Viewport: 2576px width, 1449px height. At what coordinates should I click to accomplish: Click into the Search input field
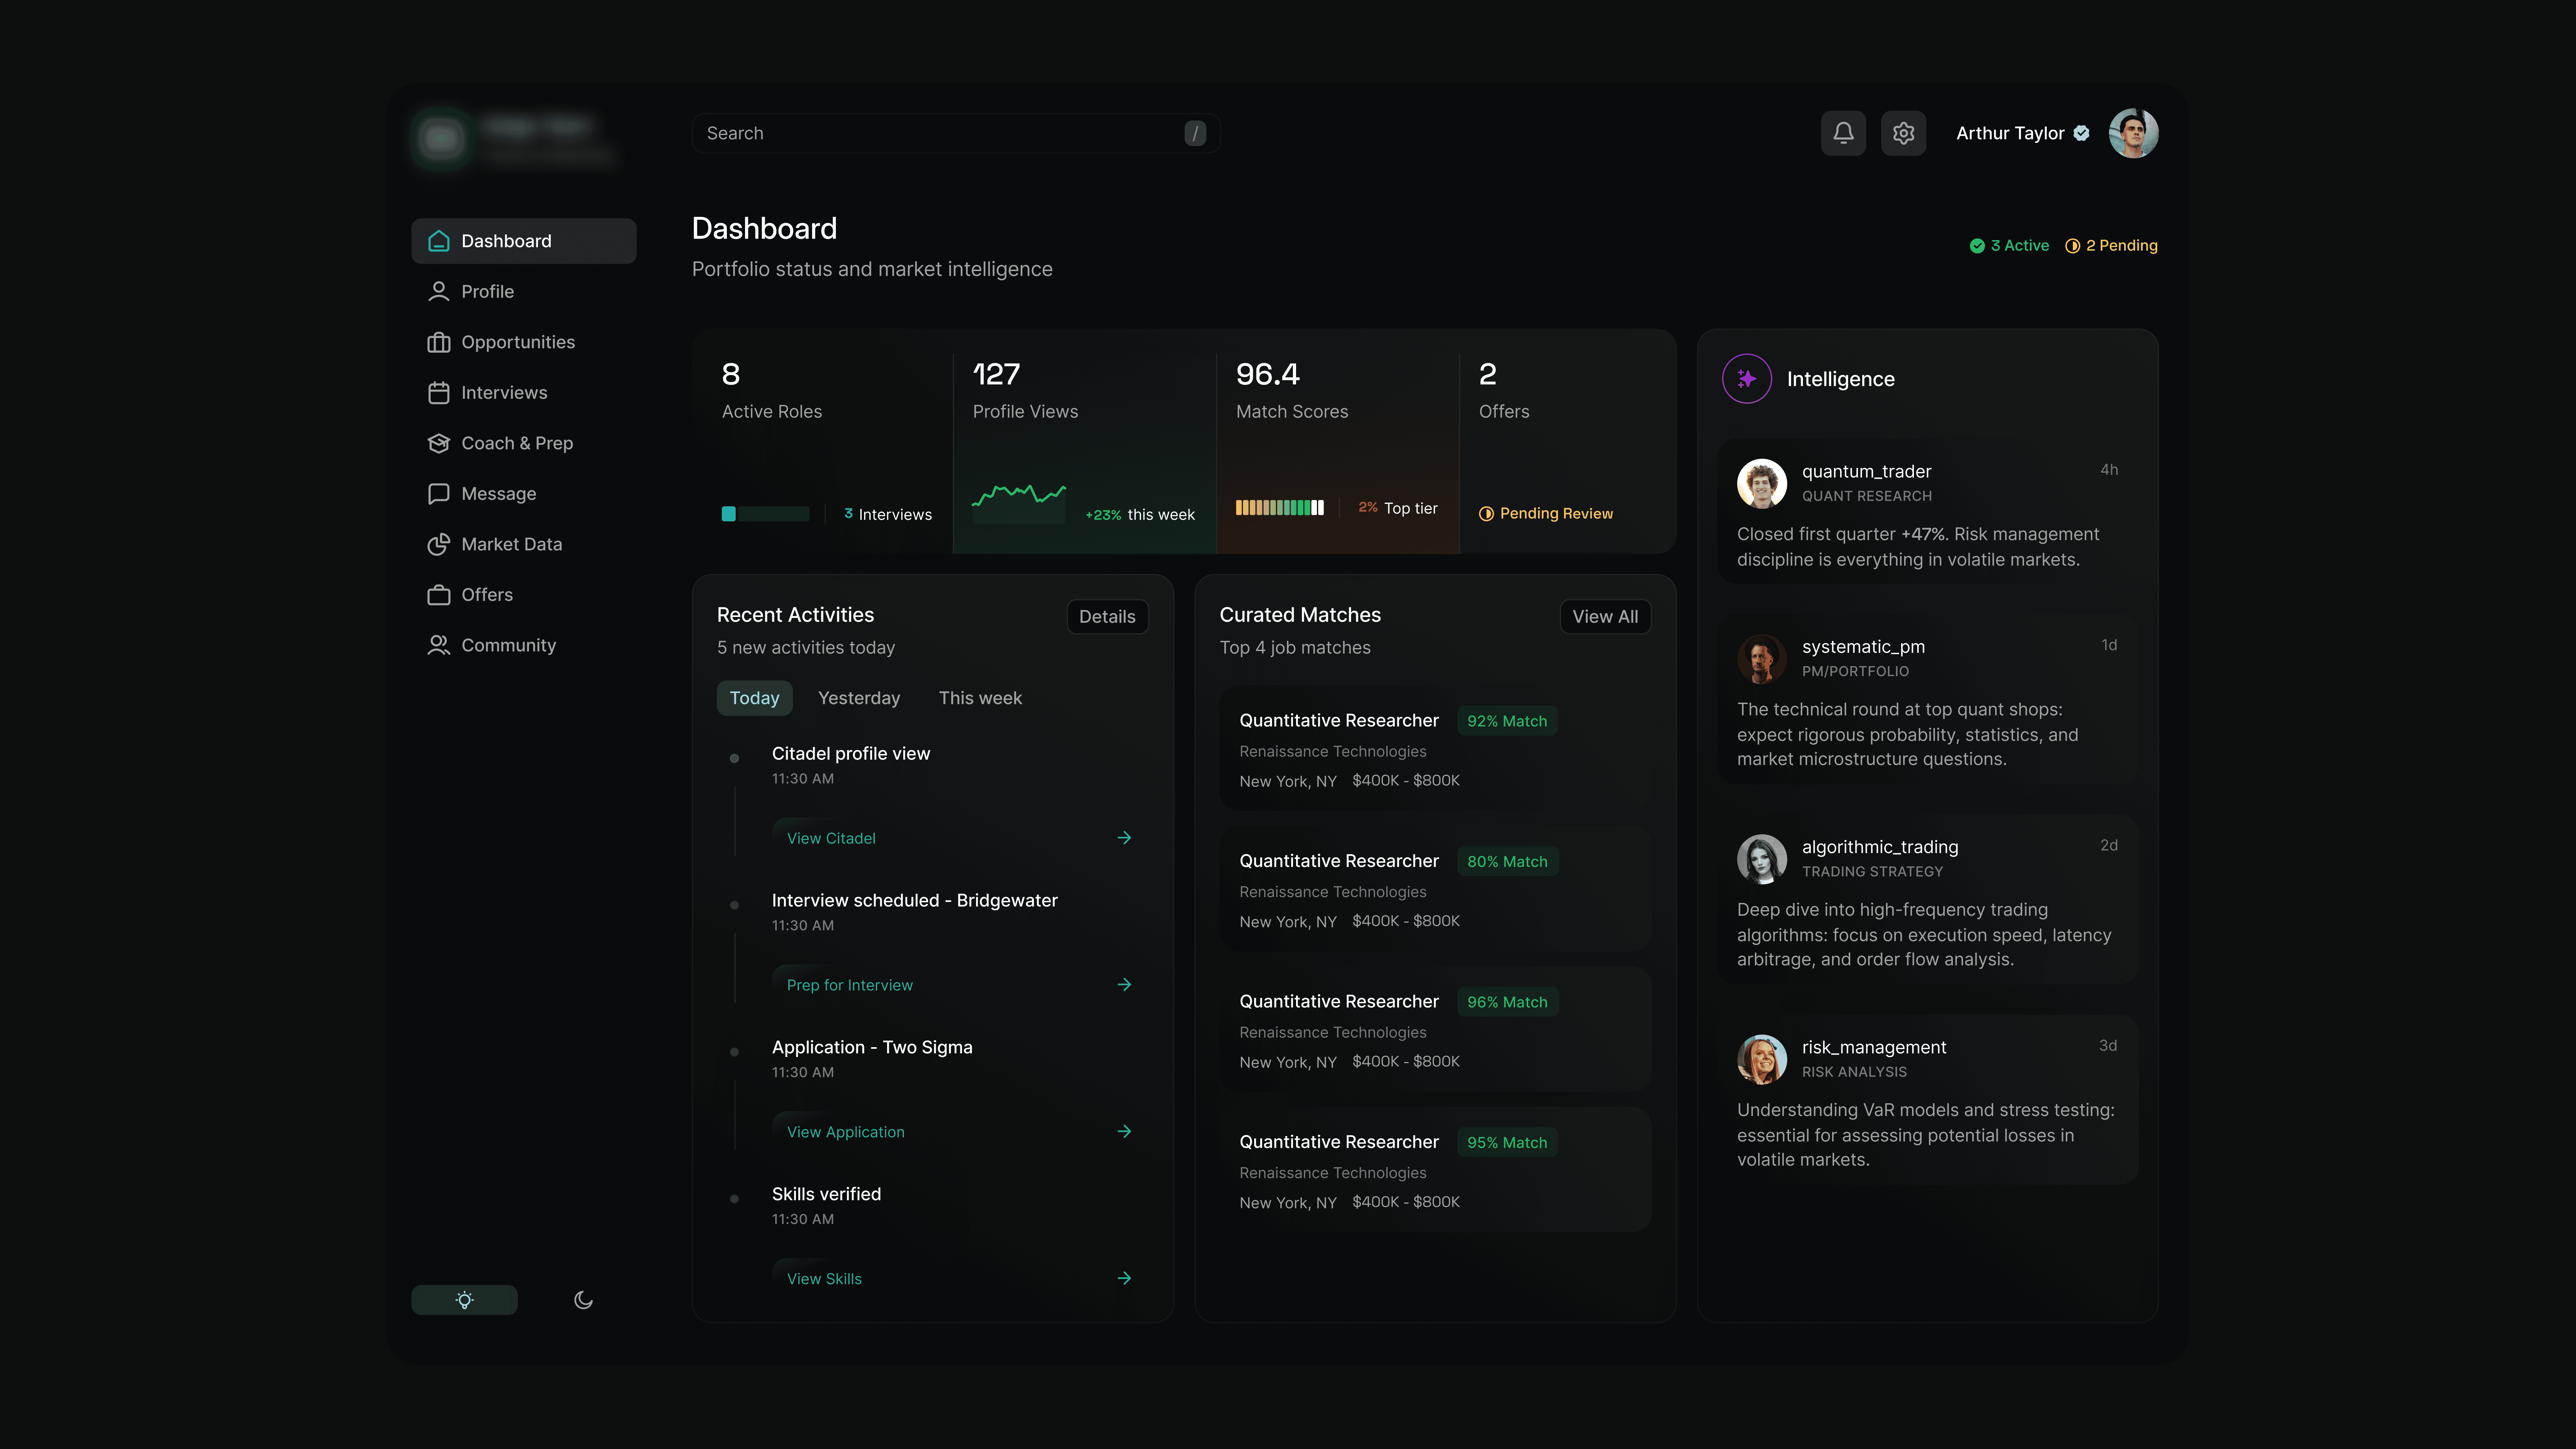click(940, 133)
